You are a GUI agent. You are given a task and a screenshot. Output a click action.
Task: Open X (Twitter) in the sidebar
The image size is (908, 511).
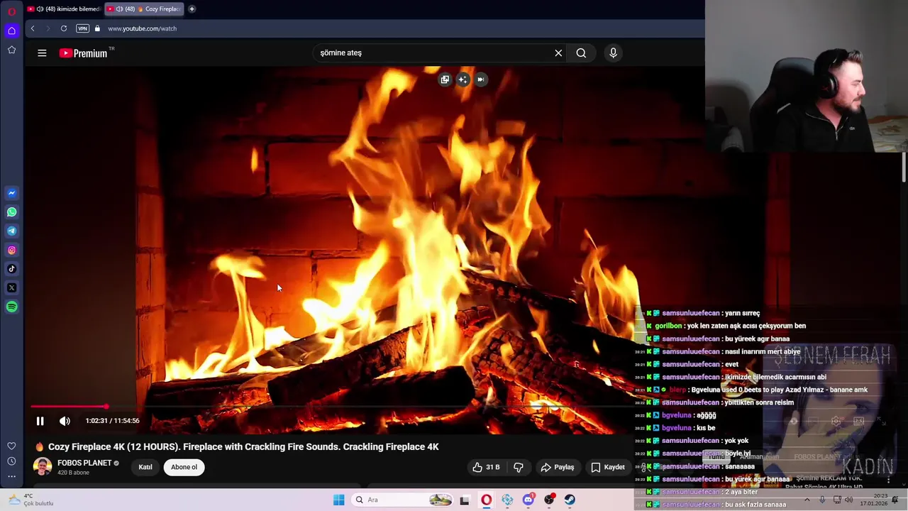[x=11, y=287]
